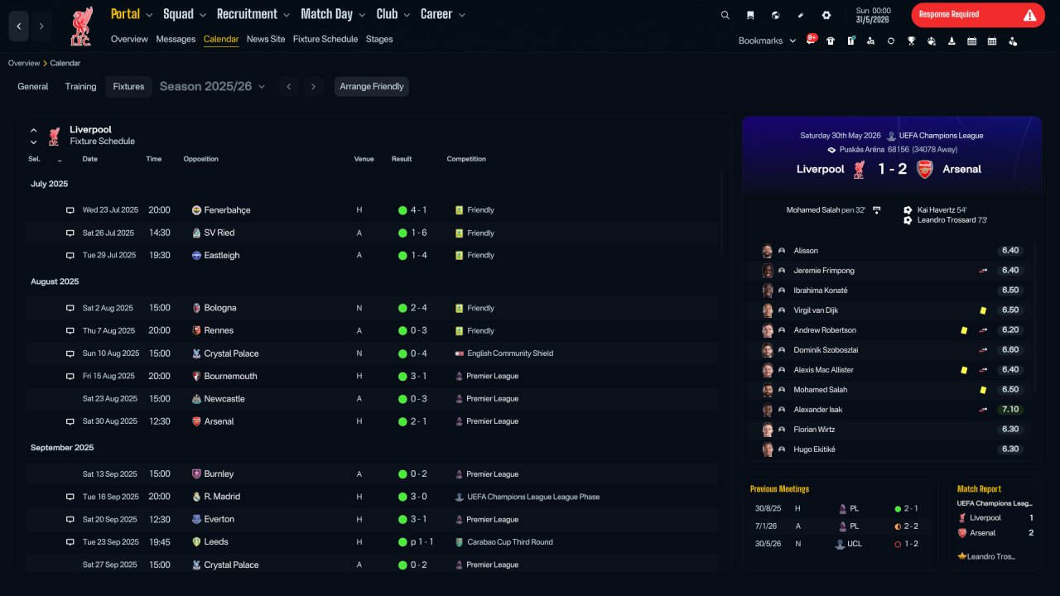Click the pencil edit icon in top bar
The width and height of the screenshot is (1060, 596).
(801, 15)
